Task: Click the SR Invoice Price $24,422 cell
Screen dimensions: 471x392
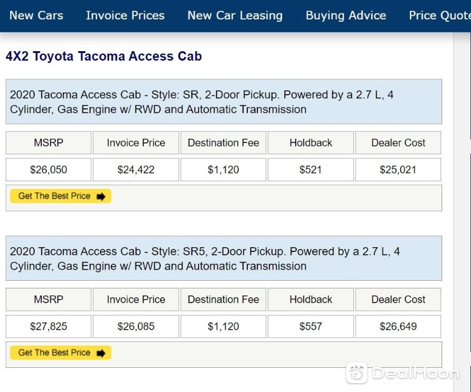Action: pos(136,170)
